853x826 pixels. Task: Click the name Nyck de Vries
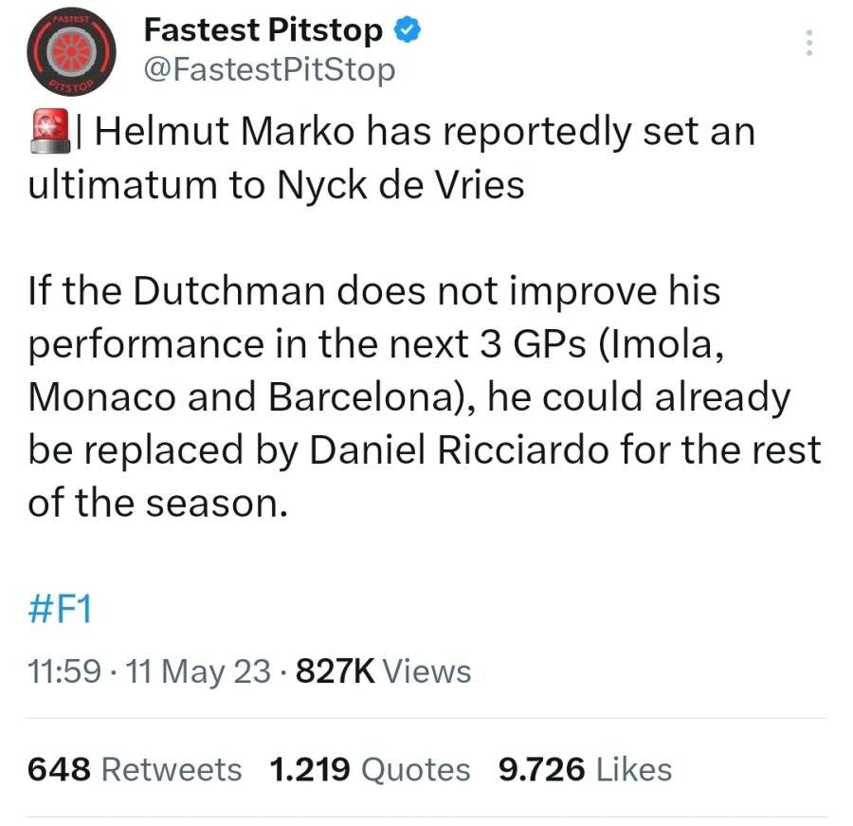click(x=401, y=185)
